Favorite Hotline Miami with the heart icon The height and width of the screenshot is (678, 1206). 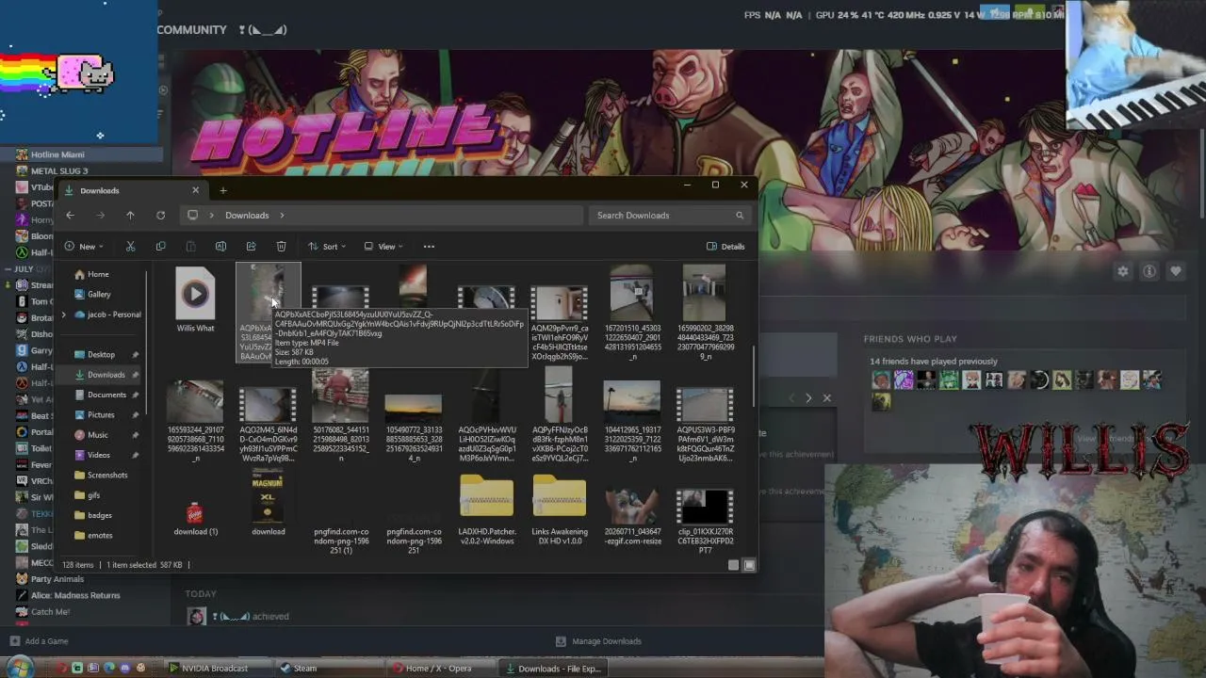pos(1176,271)
